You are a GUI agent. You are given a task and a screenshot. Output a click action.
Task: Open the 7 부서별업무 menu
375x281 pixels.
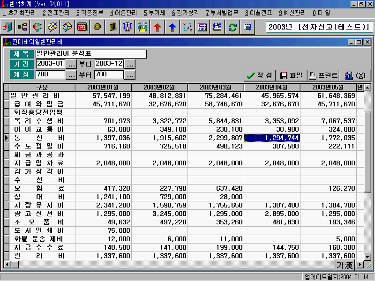click(222, 13)
